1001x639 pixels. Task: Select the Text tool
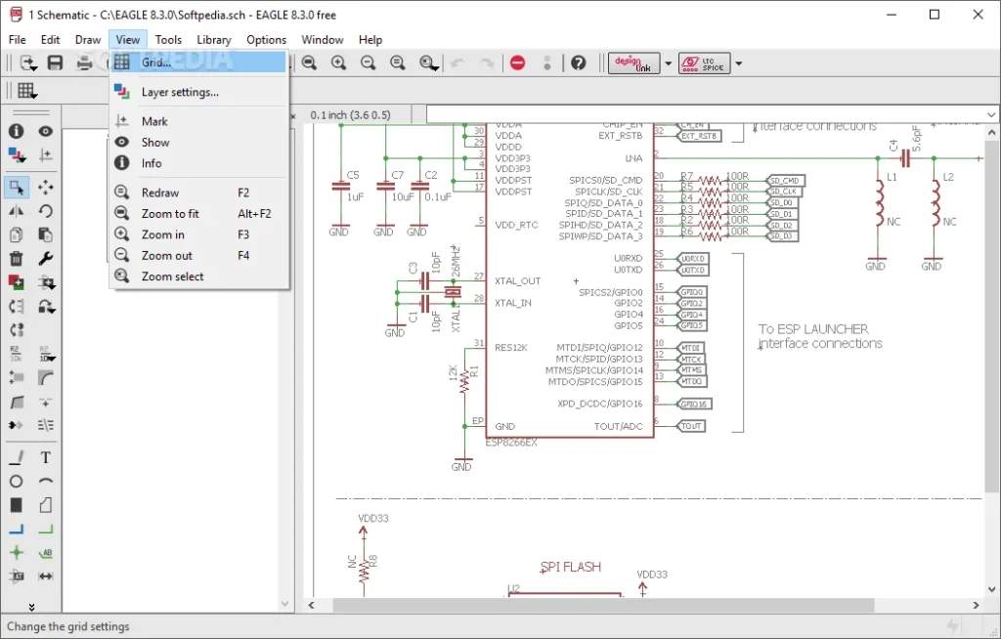(45, 456)
